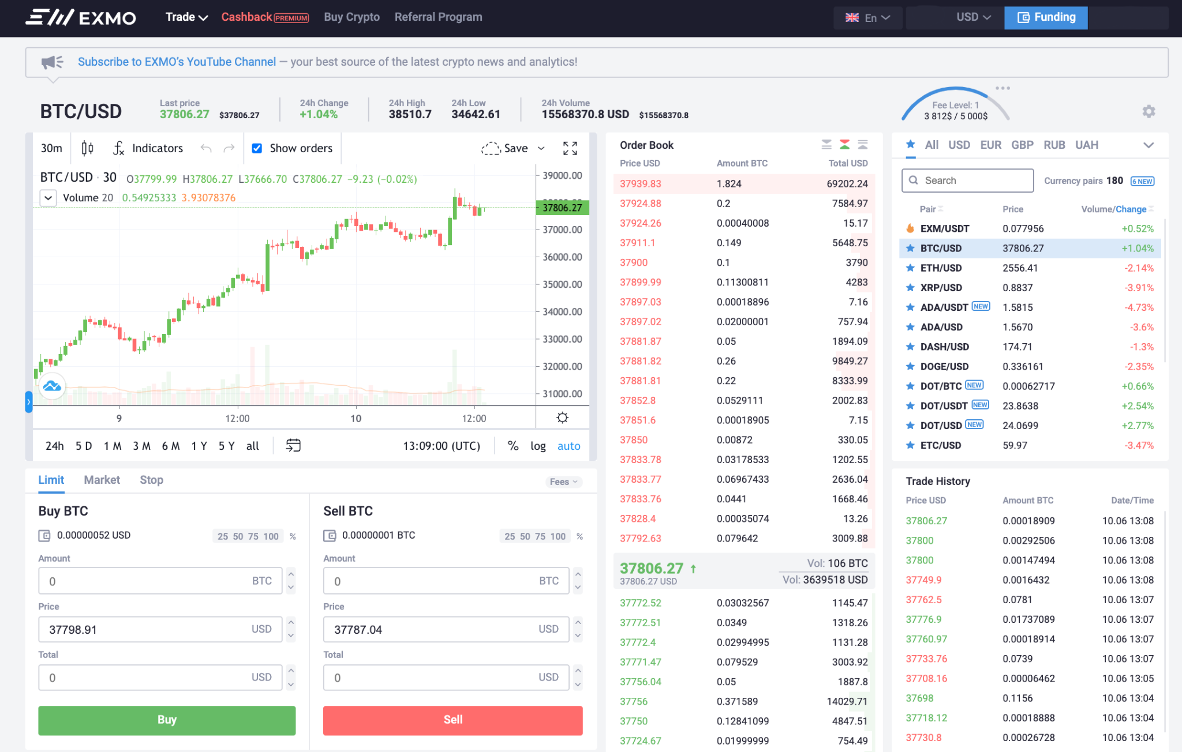Open the Buy Crypto menu item
This screenshot has width=1182, height=752.
pyautogui.click(x=351, y=17)
